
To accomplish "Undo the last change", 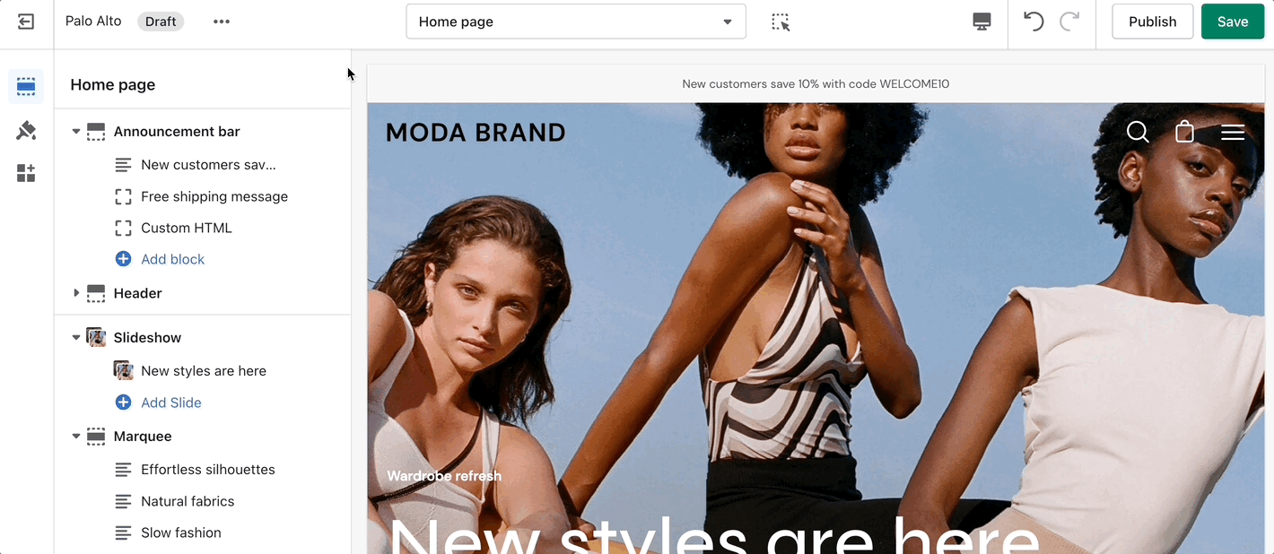I will click(x=1034, y=22).
